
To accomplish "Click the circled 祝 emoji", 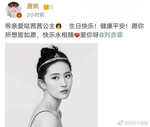I will tap(8, 26).
